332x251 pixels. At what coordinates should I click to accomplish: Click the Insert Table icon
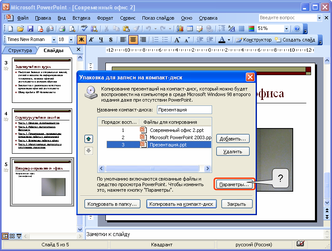(x=190, y=29)
